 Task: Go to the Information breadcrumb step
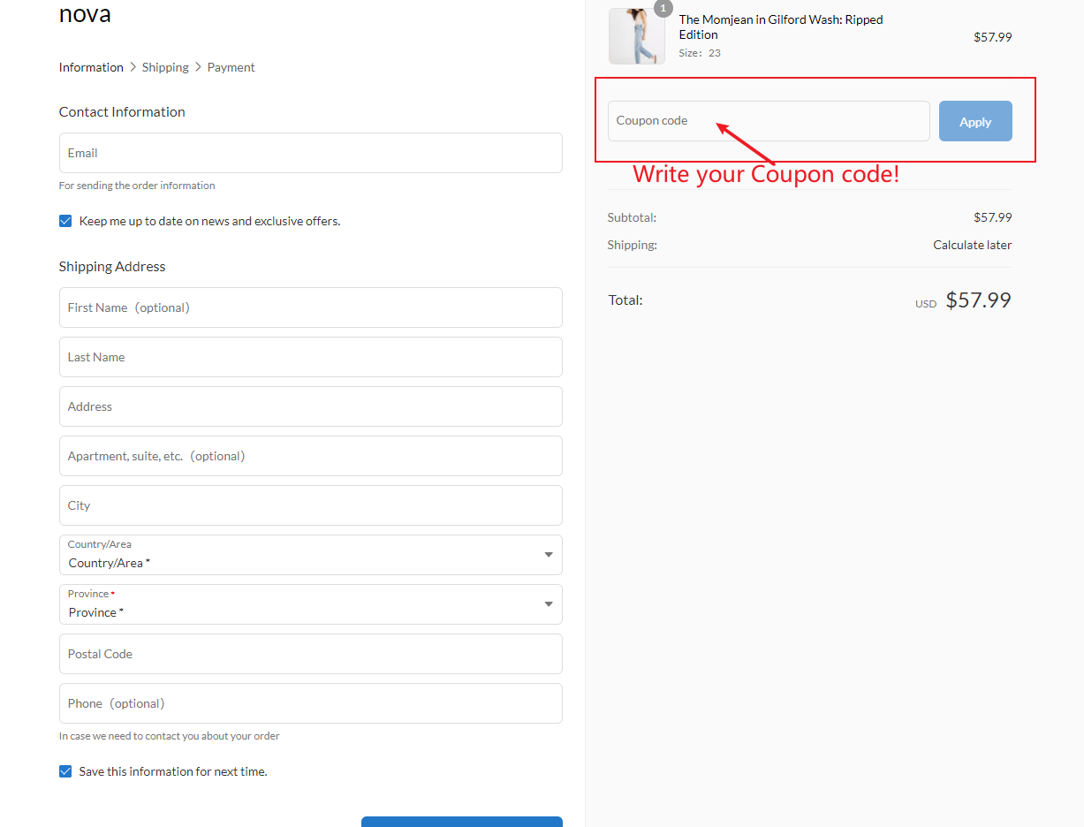pyautogui.click(x=91, y=67)
